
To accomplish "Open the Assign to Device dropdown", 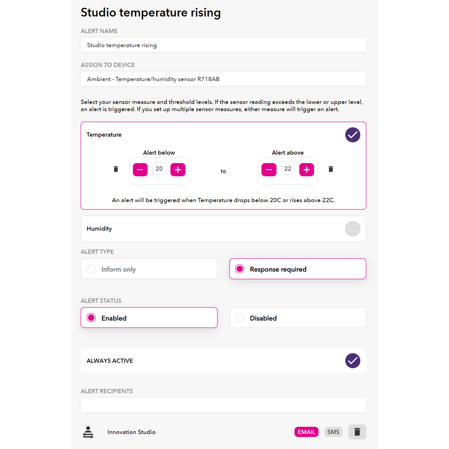I will tap(223, 79).
